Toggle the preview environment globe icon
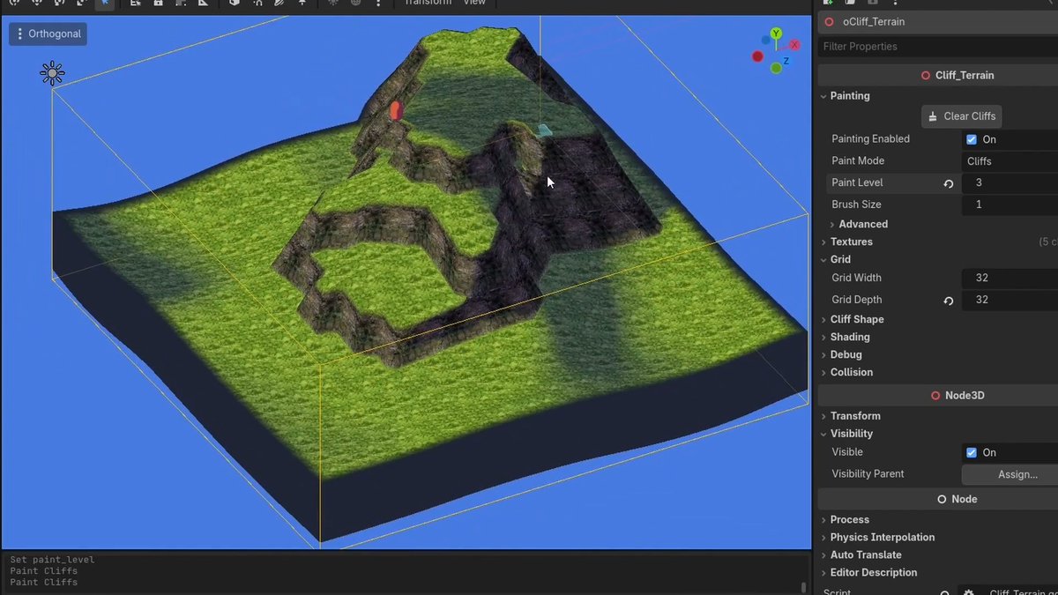The height and width of the screenshot is (595, 1058). click(x=356, y=3)
